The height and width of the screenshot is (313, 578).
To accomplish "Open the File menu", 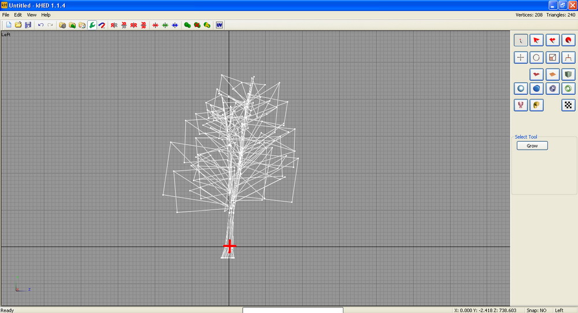I will click(x=6, y=15).
